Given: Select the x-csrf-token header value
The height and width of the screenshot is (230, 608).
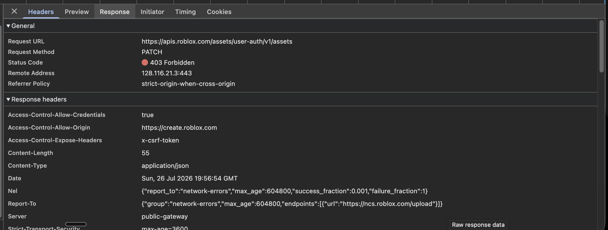Looking at the screenshot, I should pyautogui.click(x=160, y=140).
